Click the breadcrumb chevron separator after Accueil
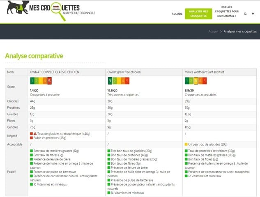The image size is (260, 197). 221,31
